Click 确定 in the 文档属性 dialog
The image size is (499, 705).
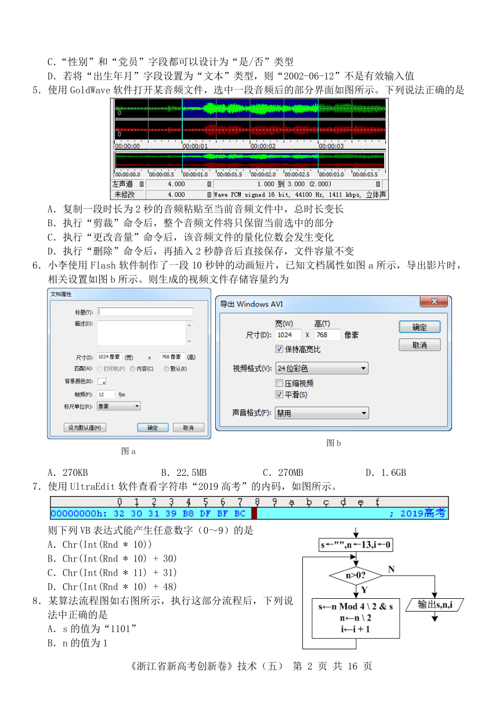click(x=153, y=428)
